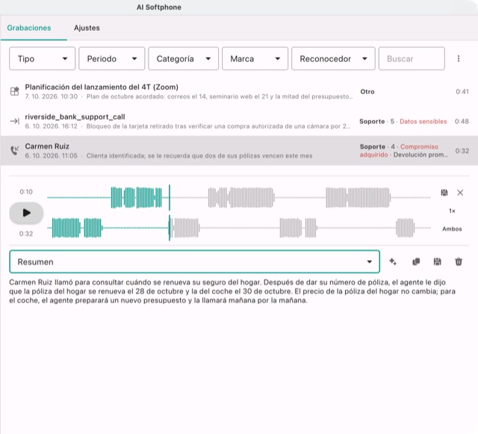The image size is (478, 434).
Task: Click the summary text paragraph
Action: click(x=232, y=291)
